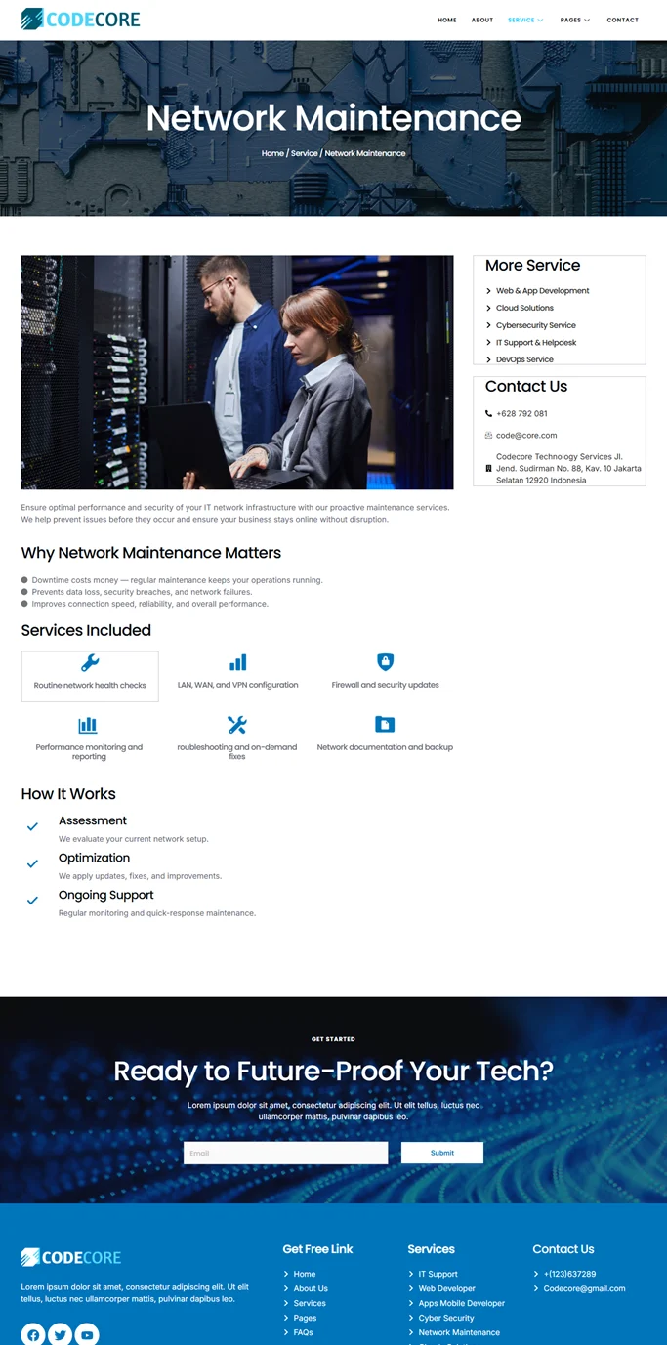Image resolution: width=667 pixels, height=1345 pixels.
Task: Click checkmark icon beside Ongoing Support
Action: tap(32, 901)
